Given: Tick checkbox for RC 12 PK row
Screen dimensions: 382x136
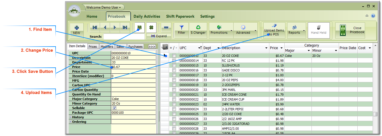Looking at the screenshot, I should pos(174,61).
